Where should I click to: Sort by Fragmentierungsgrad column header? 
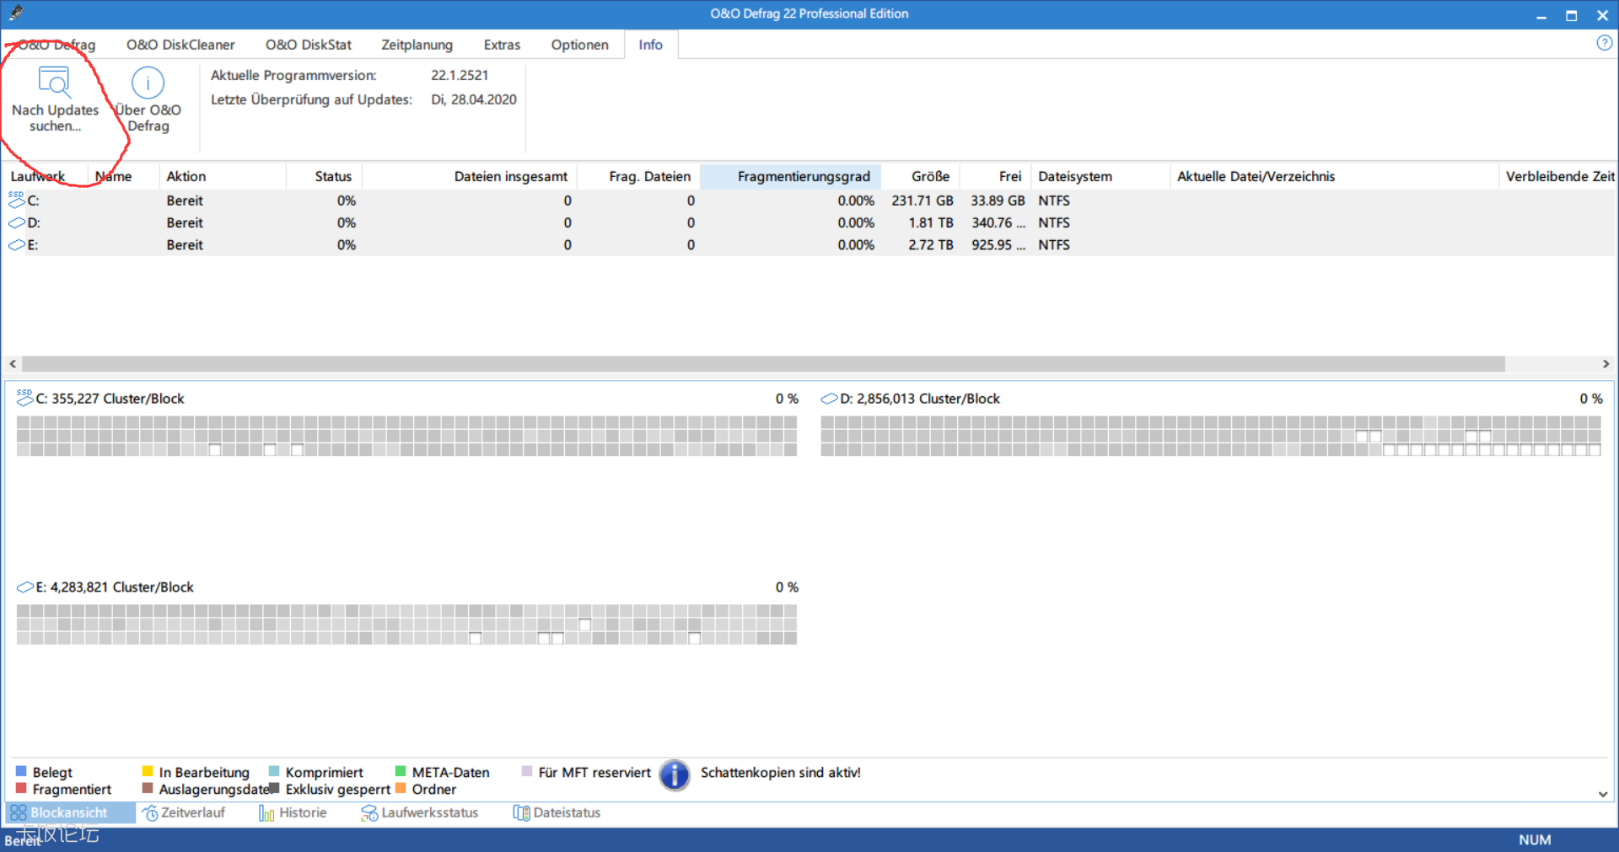(x=791, y=176)
